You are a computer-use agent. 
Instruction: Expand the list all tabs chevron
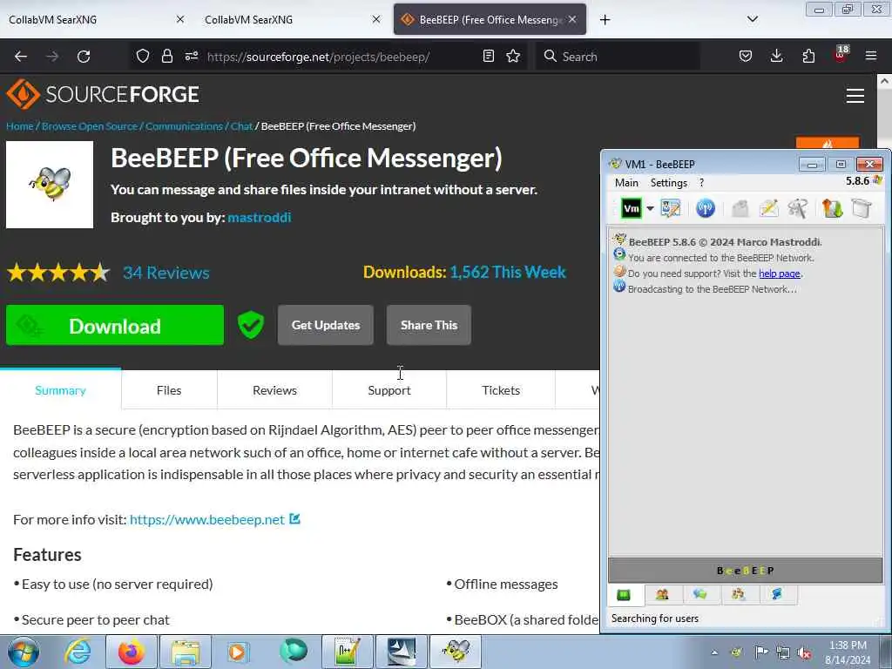(752, 19)
